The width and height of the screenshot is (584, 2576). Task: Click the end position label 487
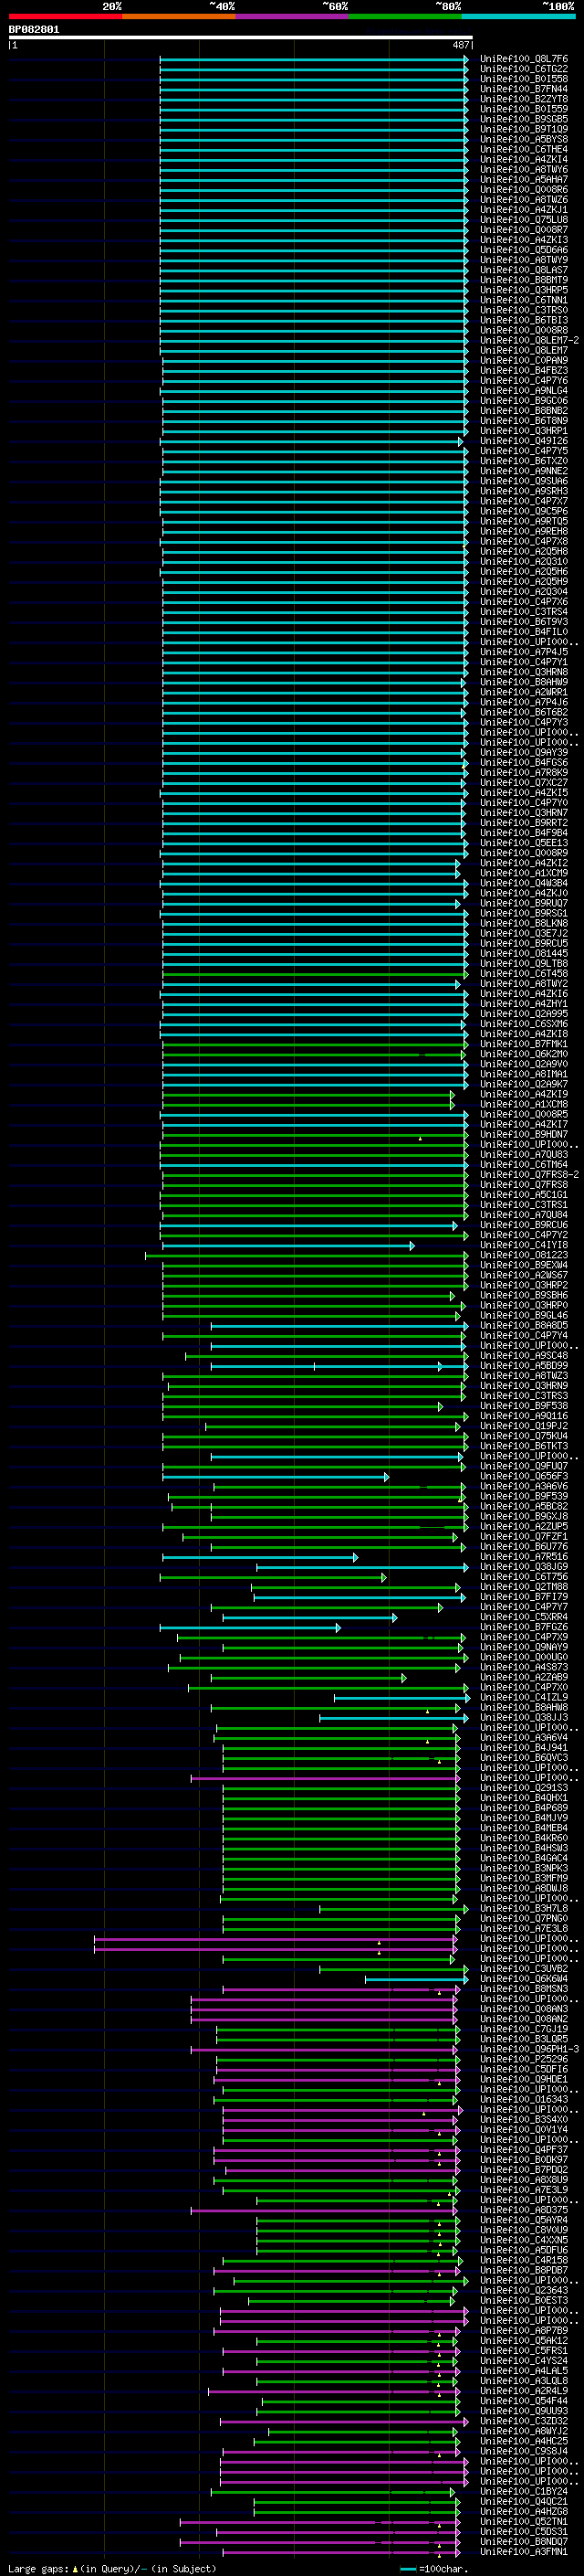click(461, 46)
